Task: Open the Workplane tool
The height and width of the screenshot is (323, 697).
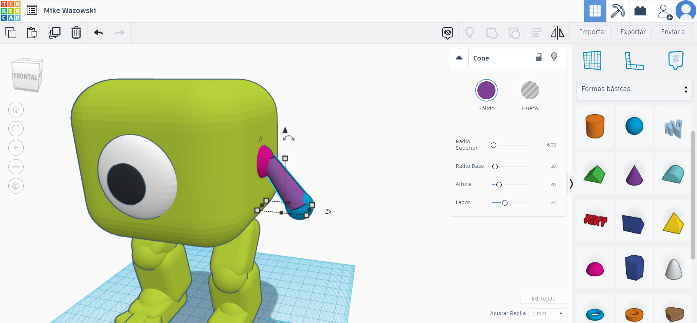Action: [592, 61]
